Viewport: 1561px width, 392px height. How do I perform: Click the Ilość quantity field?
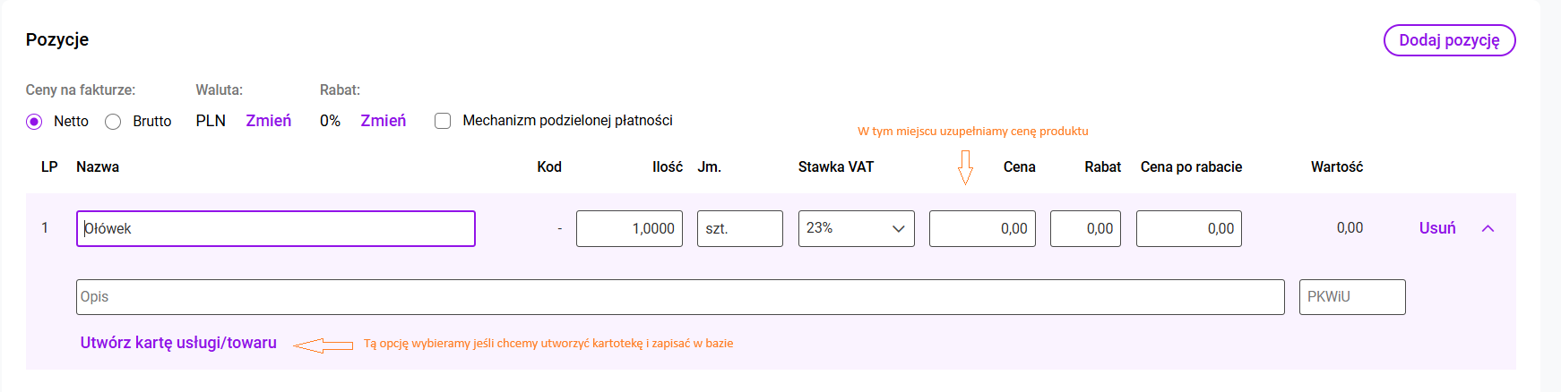point(629,228)
